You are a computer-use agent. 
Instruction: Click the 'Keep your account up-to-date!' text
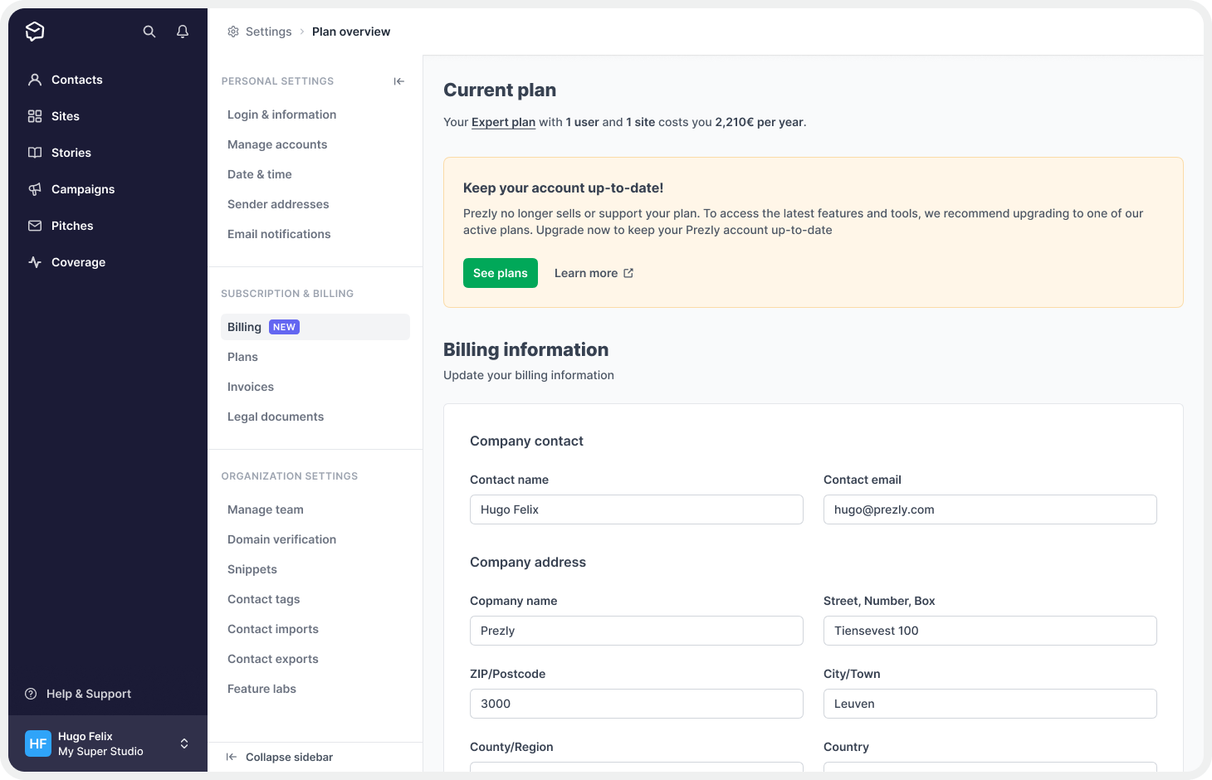(x=564, y=188)
